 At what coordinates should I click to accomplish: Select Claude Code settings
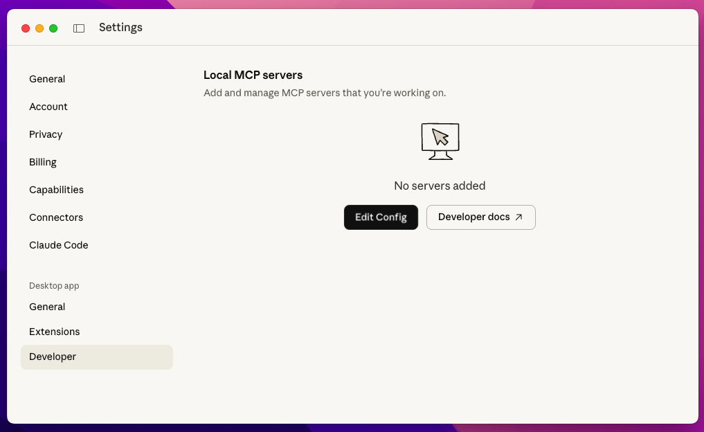tap(58, 245)
